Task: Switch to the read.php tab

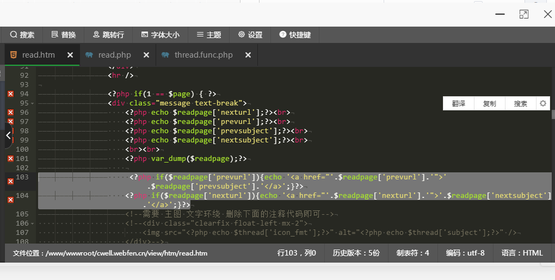Action: (x=114, y=55)
